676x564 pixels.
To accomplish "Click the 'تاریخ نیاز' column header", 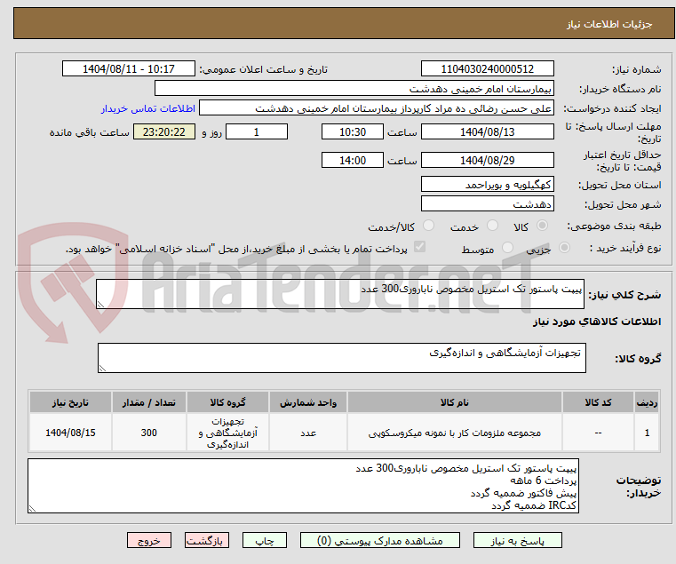I will click(x=70, y=402).
